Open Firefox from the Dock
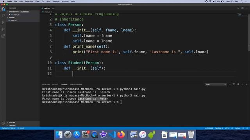This screenshot has height=140, width=250. tap(121, 135)
